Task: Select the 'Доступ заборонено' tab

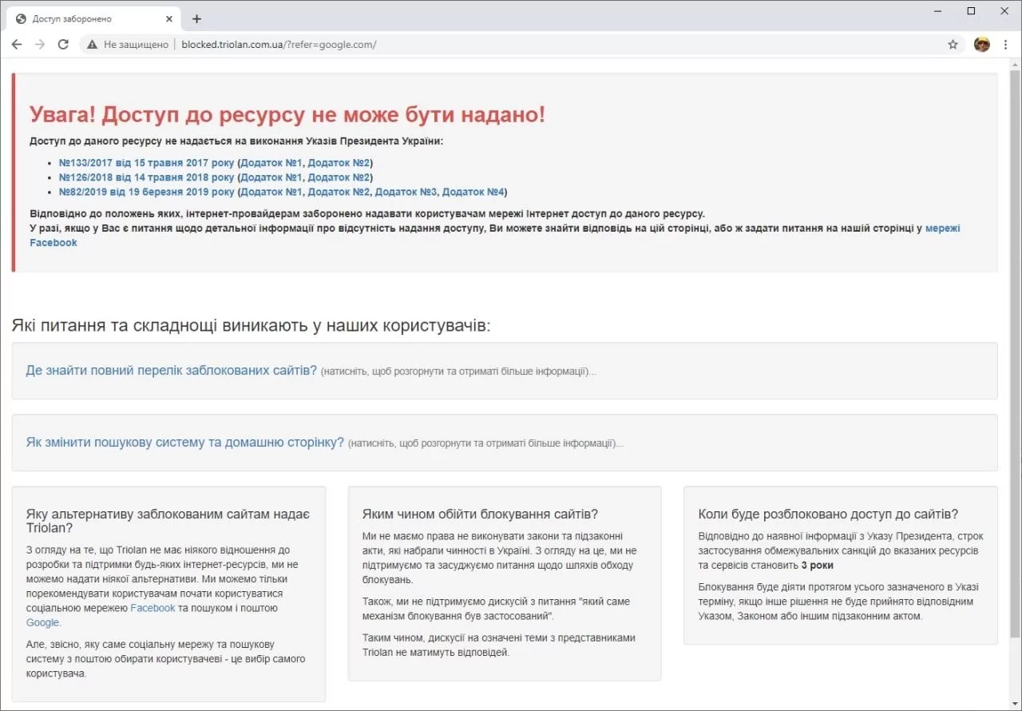Action: [93, 18]
